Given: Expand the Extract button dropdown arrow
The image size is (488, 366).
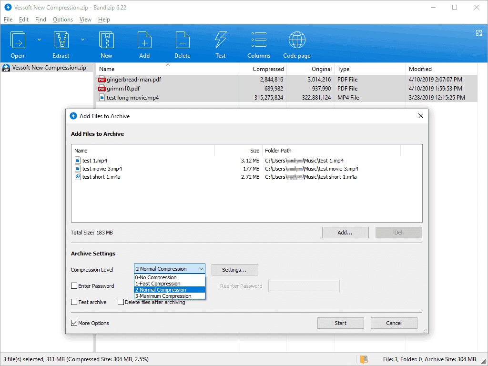Looking at the screenshot, I should point(82,40).
